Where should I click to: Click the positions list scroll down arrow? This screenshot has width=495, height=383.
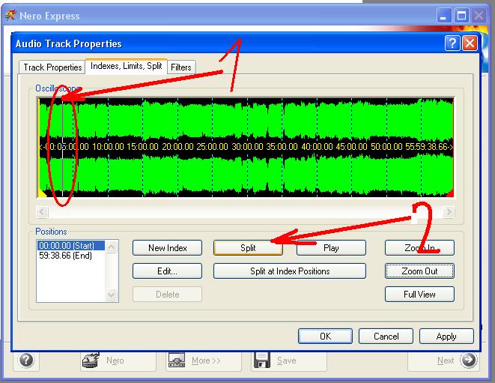(x=112, y=295)
